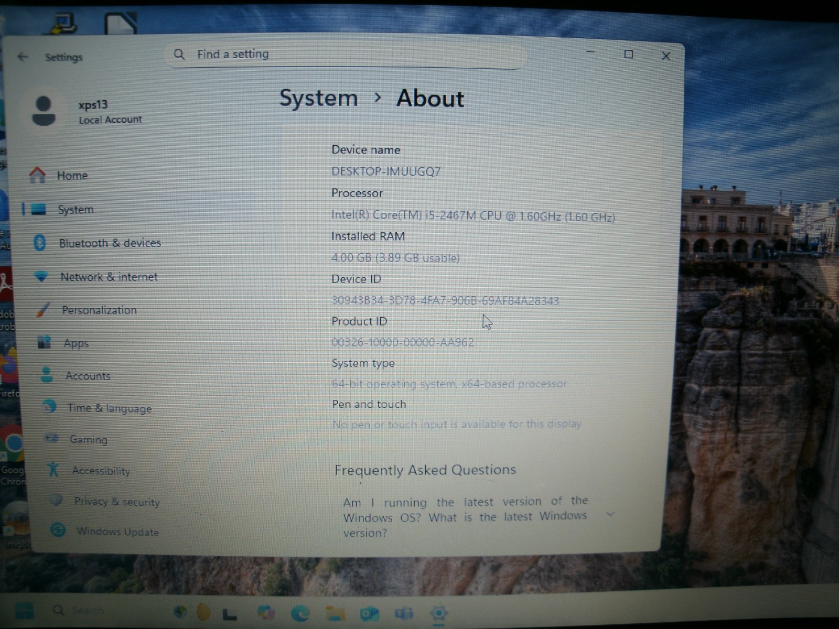The height and width of the screenshot is (629, 839).
Task: Click the Network wifi icon
Action: point(41,276)
